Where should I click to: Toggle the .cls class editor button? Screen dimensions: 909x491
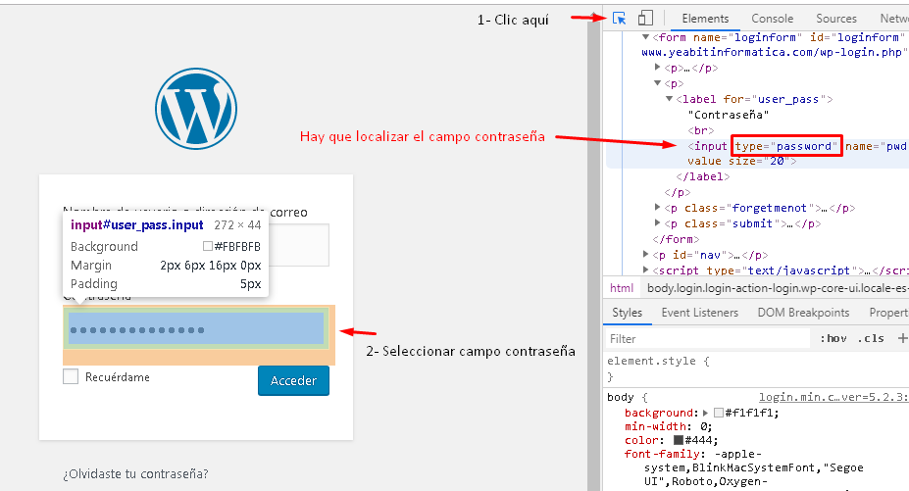coord(871,338)
